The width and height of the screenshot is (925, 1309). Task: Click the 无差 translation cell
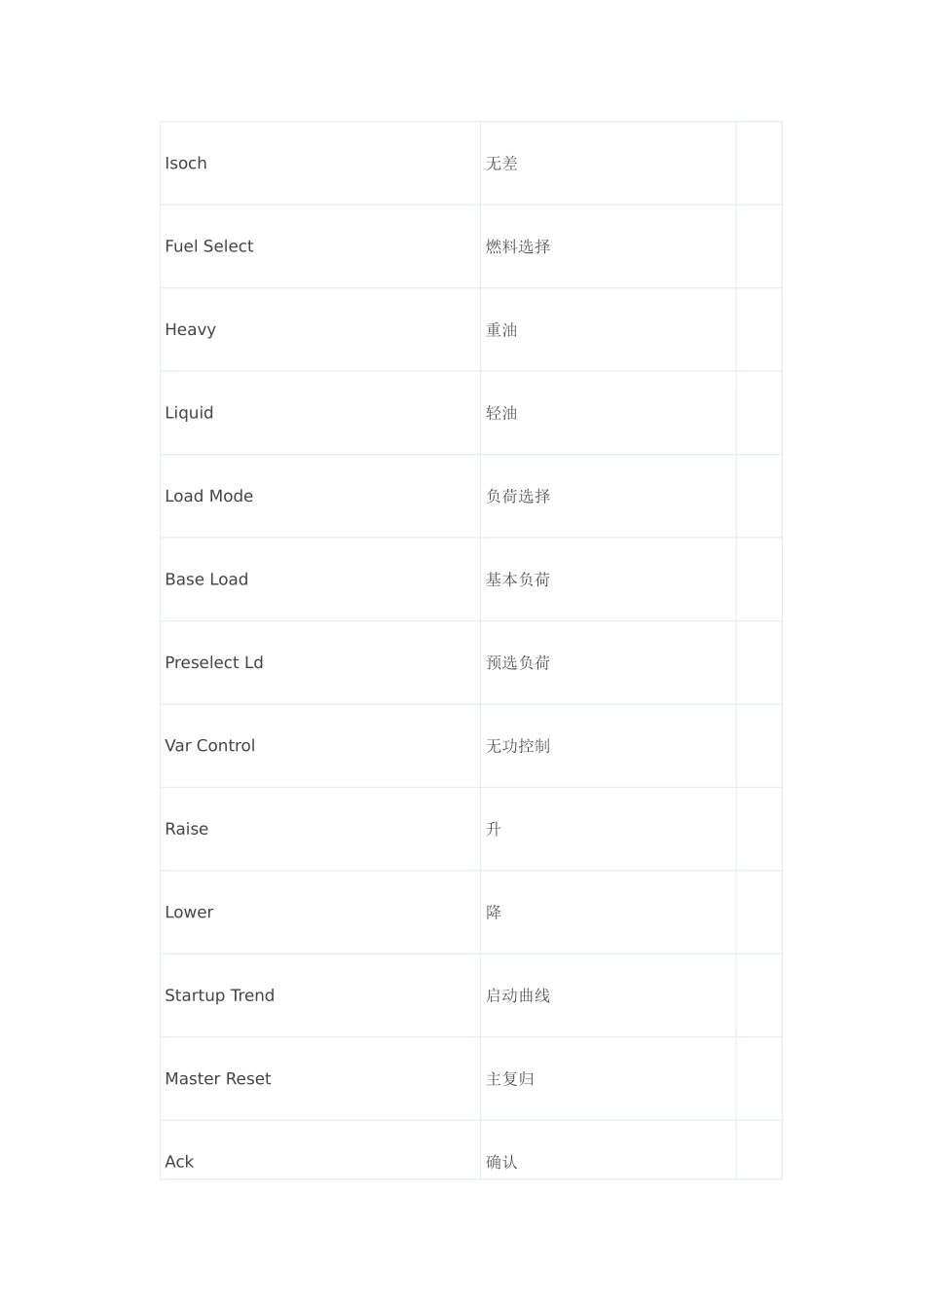(x=609, y=164)
